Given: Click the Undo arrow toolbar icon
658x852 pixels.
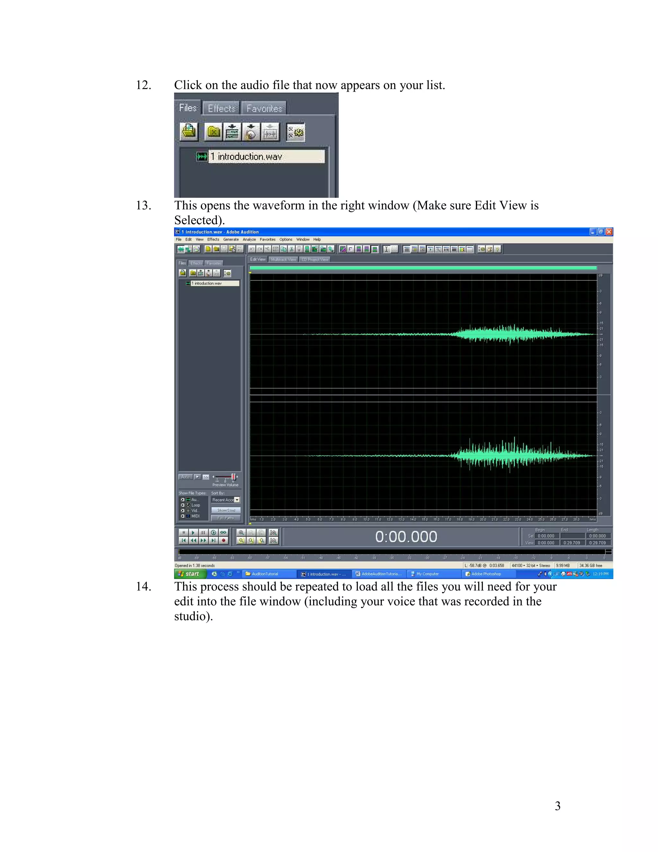Looking at the screenshot, I should click(252, 249).
